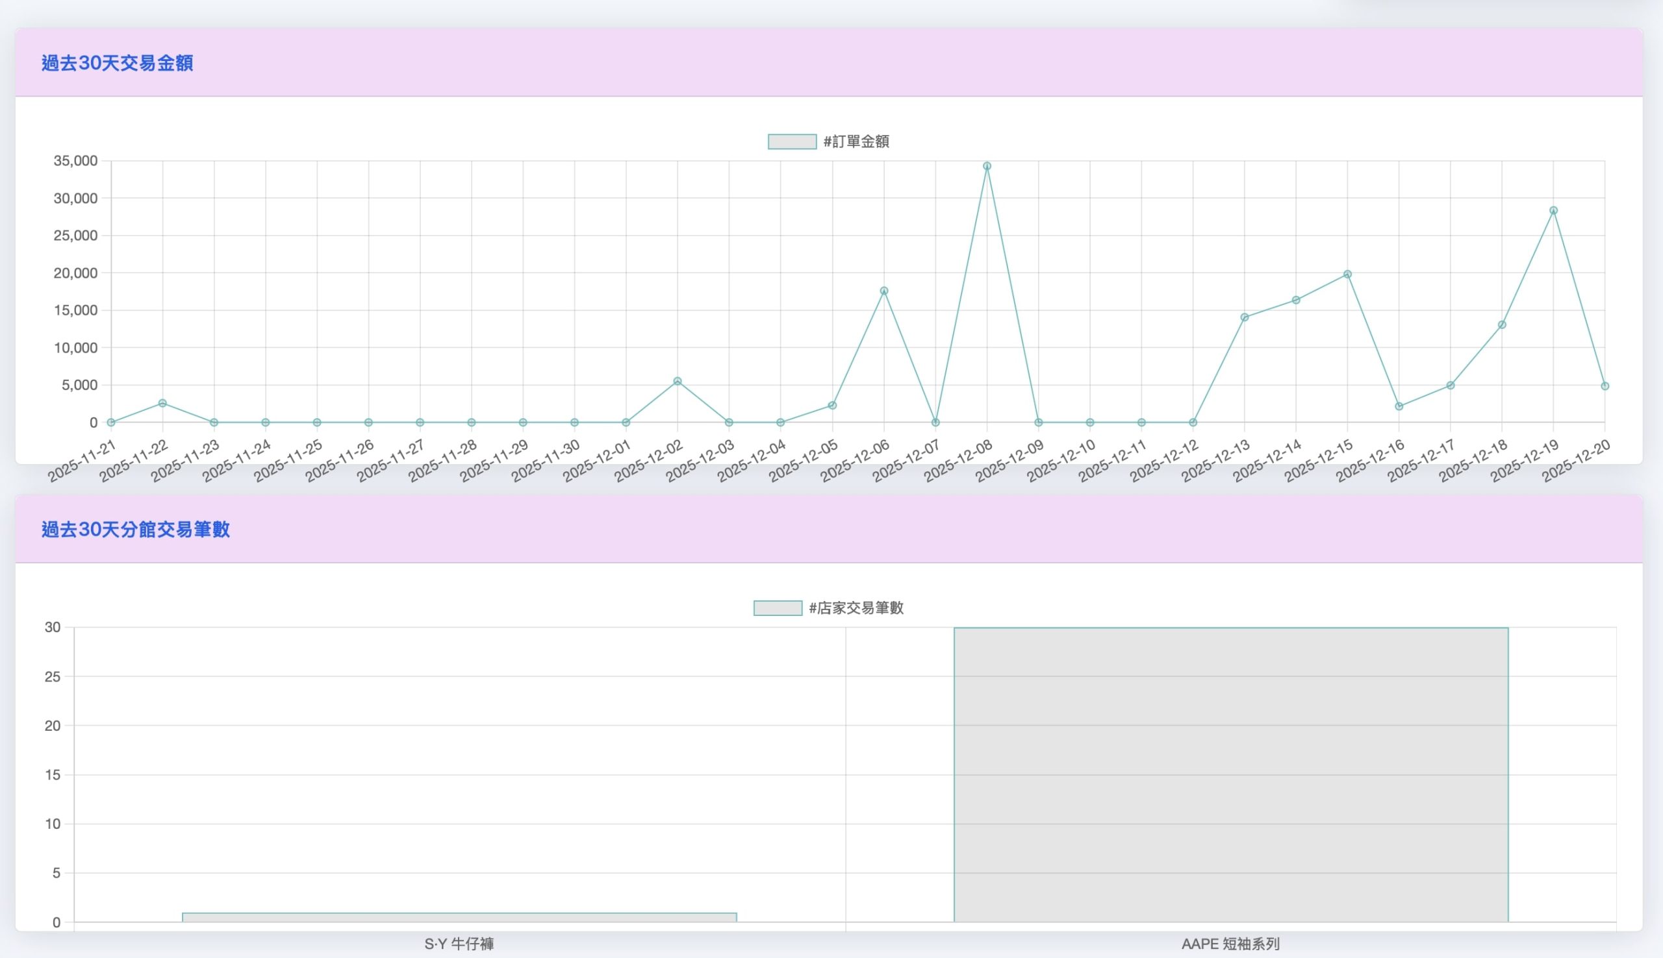Click the 過去30天分館交易筆數 heading

point(136,530)
